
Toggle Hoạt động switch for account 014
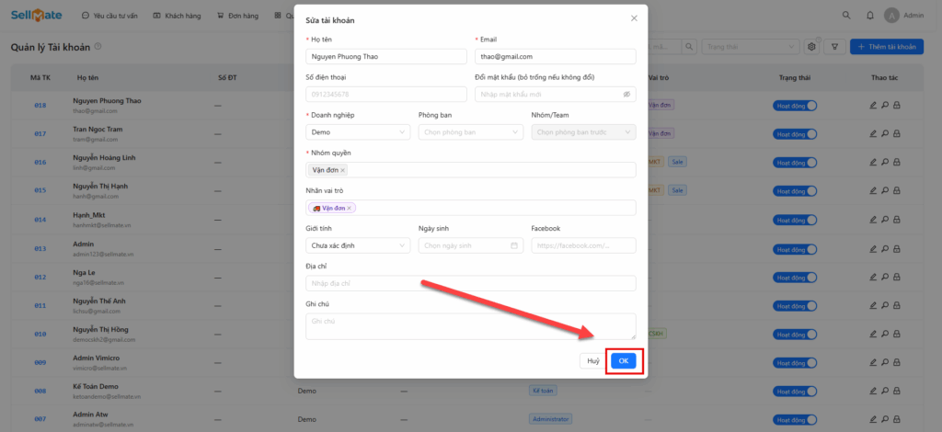[x=795, y=220]
